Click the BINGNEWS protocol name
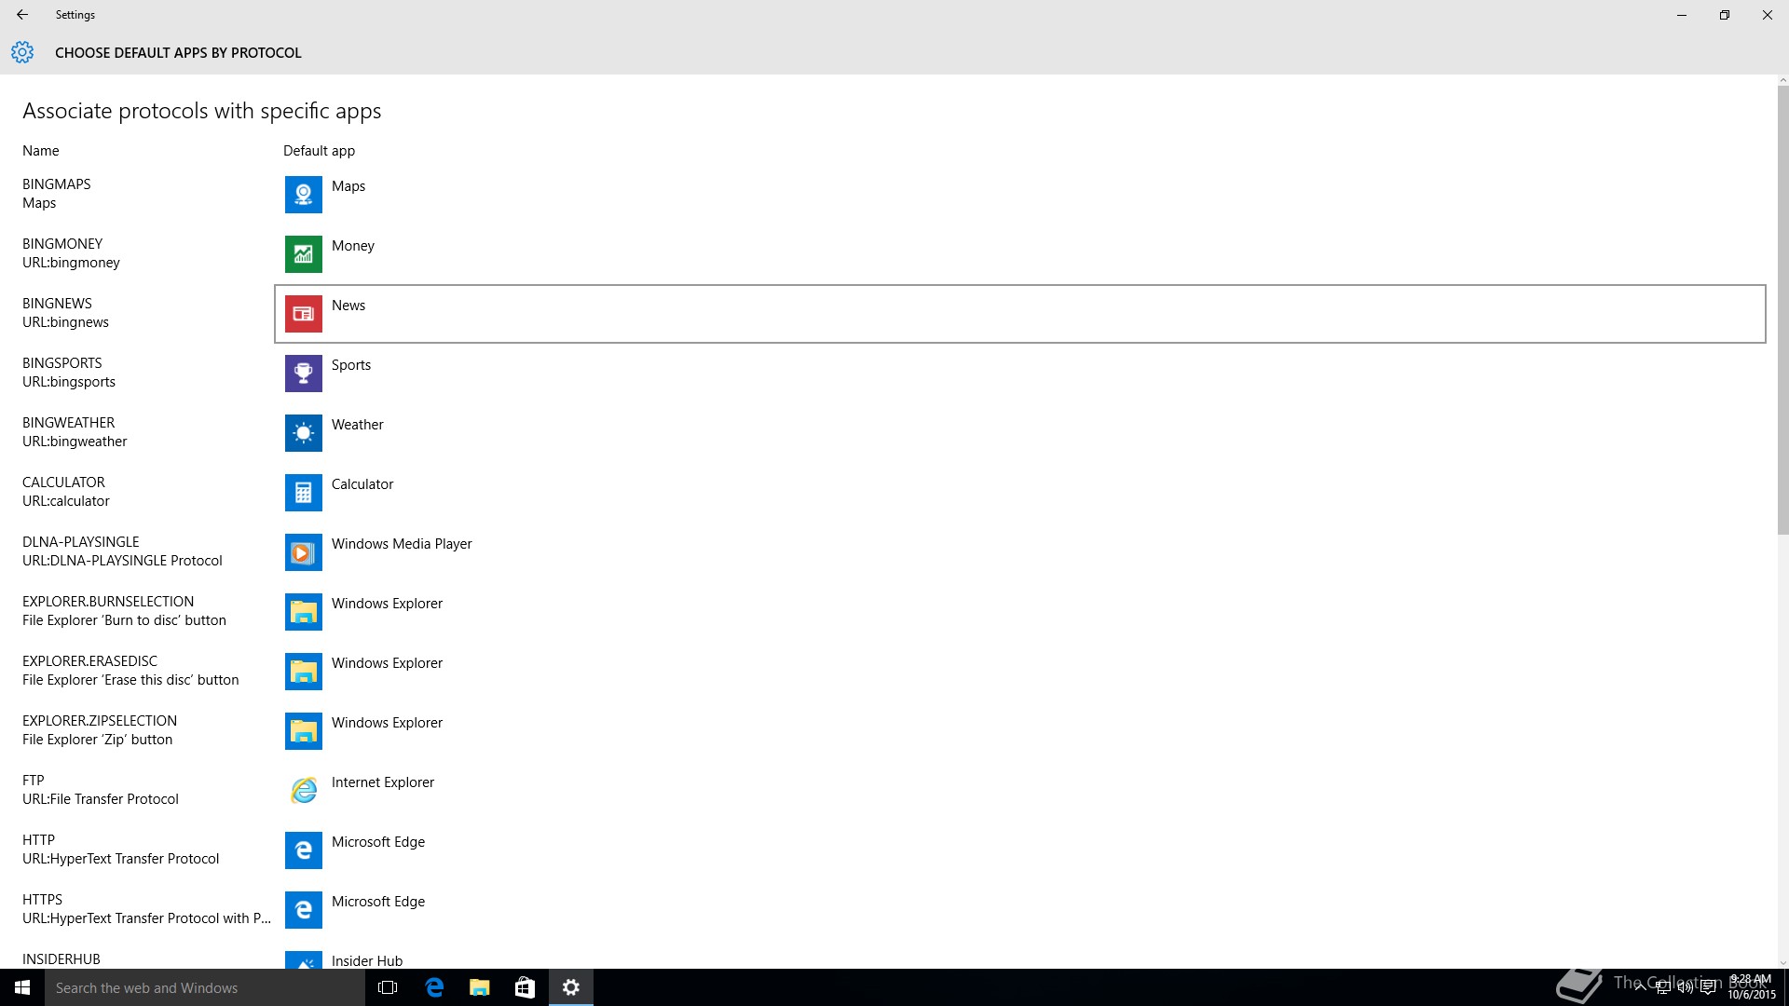Screen dimensions: 1789x1006 coord(57,304)
